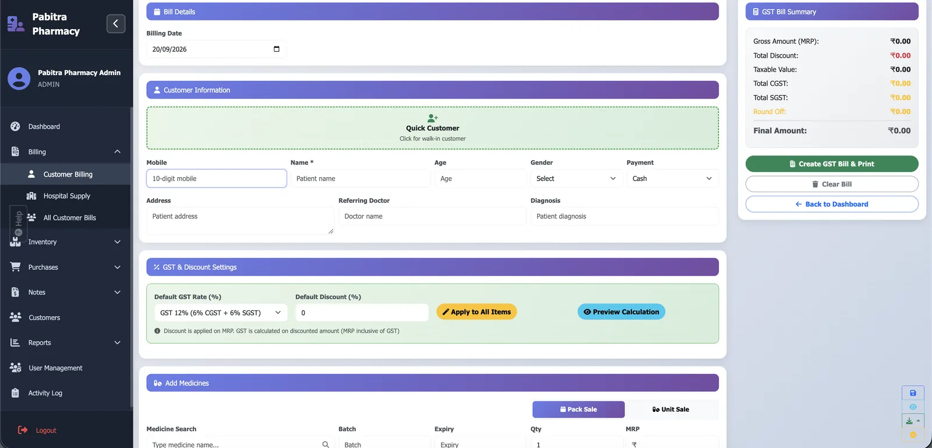The image size is (932, 448).
Task: Click the pill icon in the Add Medicines header
Action: click(x=157, y=383)
